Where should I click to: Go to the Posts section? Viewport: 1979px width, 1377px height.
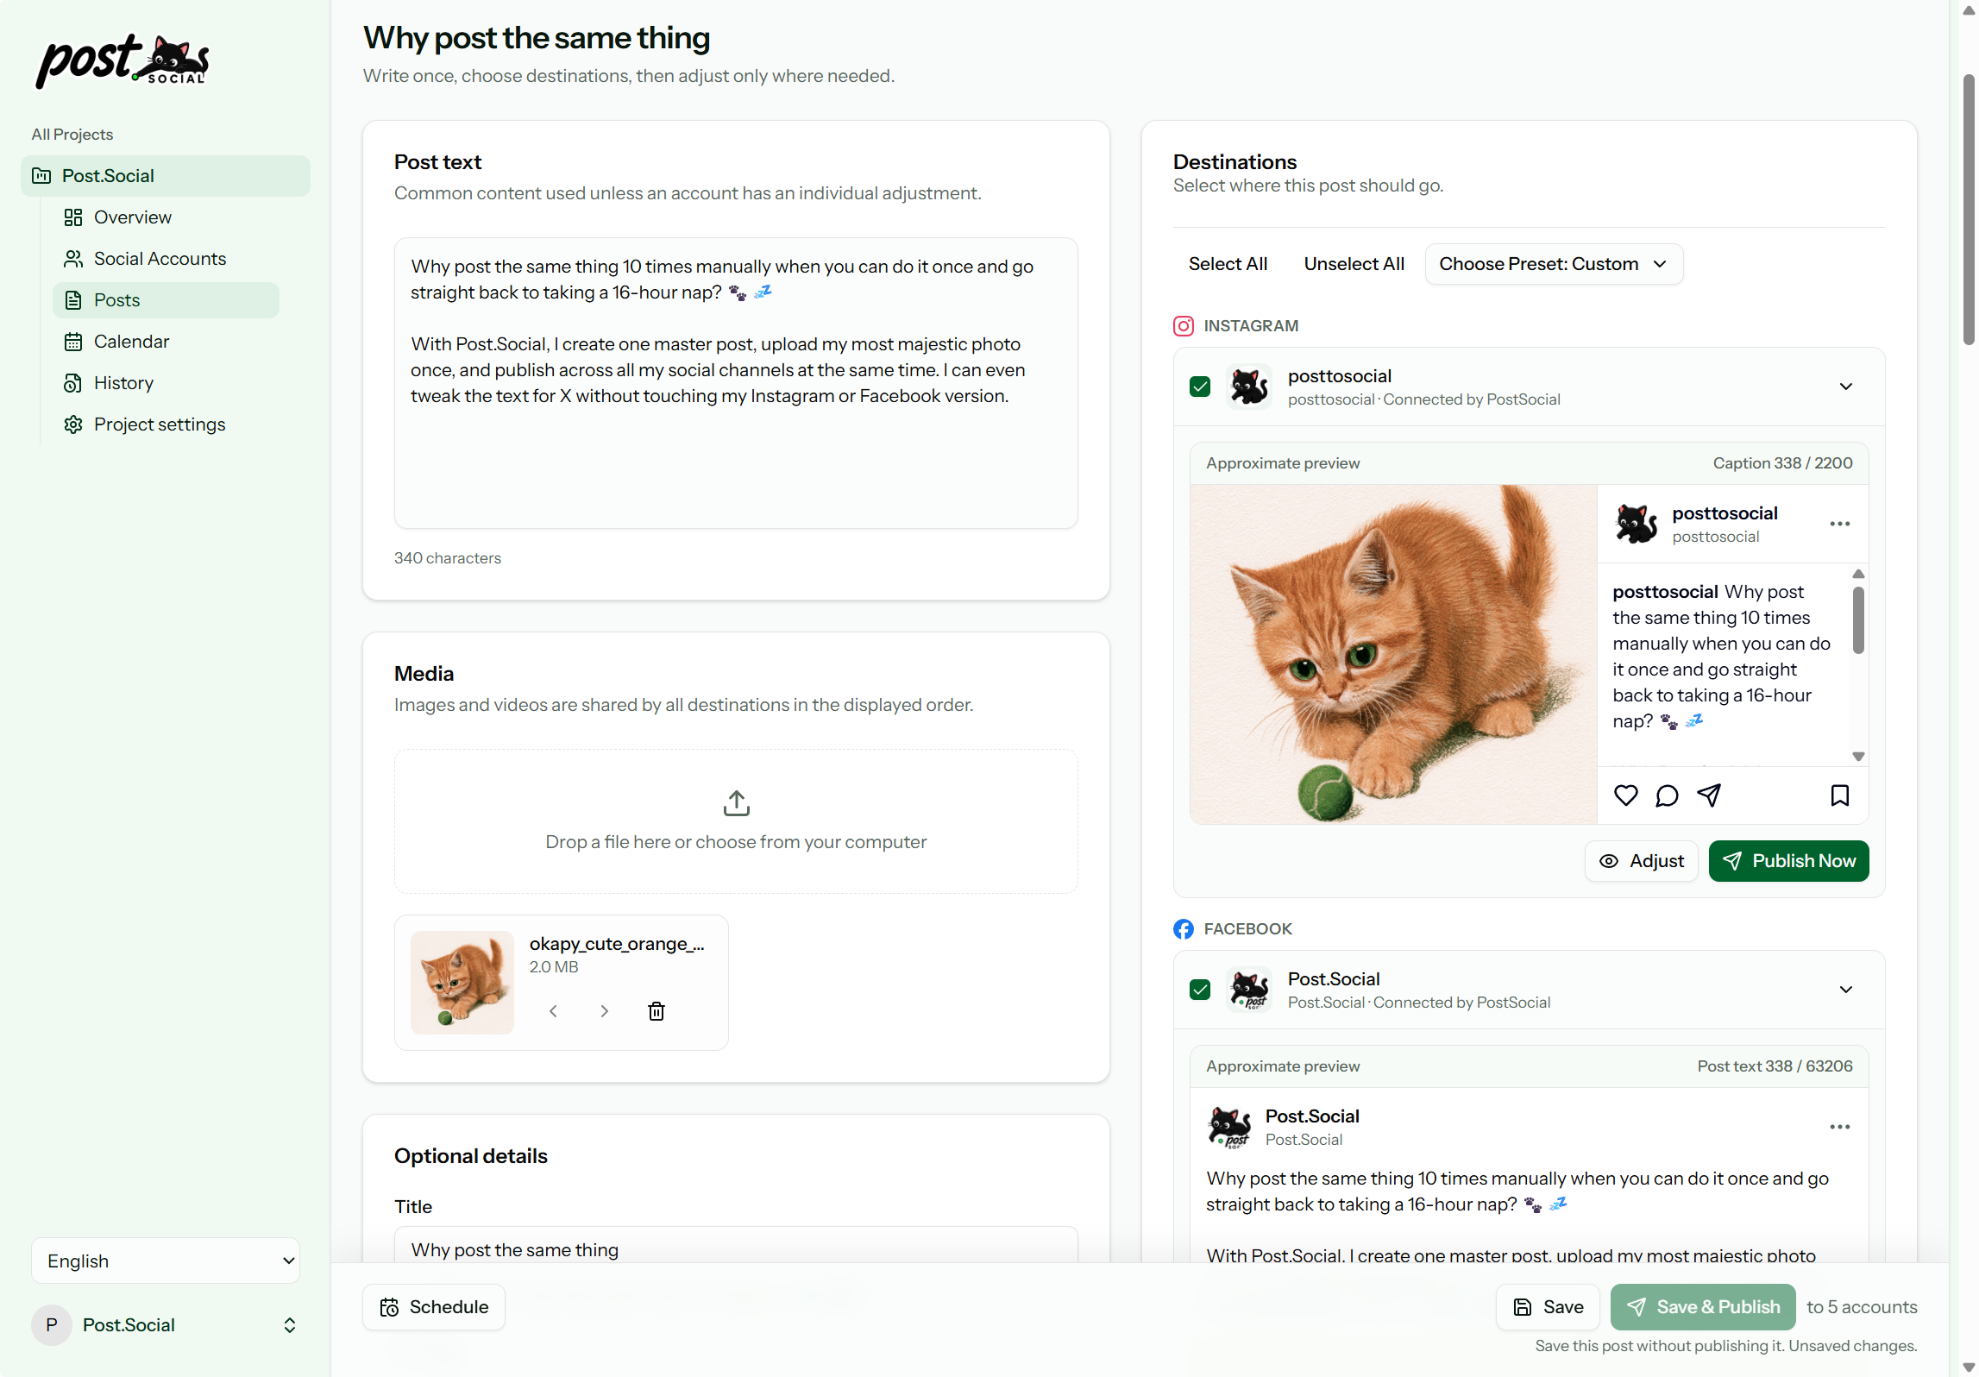(x=166, y=300)
